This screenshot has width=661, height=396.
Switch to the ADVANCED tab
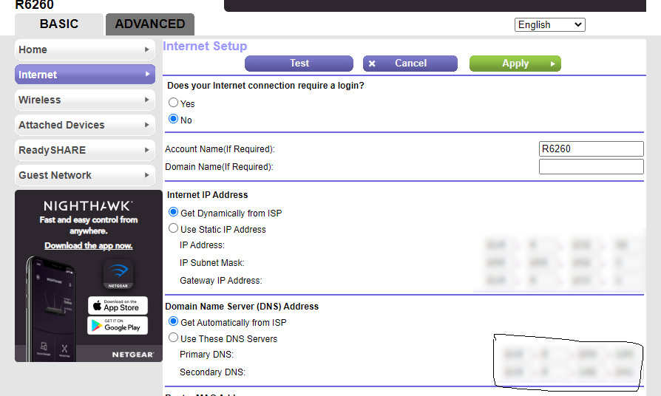click(150, 24)
